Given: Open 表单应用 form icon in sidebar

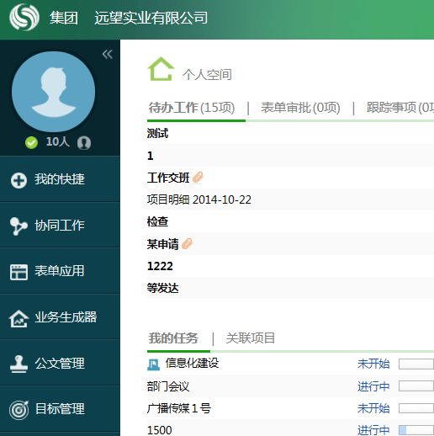Looking at the screenshot, I should point(19,272).
